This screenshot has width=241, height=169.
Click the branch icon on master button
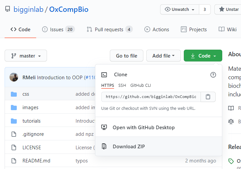click(14, 56)
